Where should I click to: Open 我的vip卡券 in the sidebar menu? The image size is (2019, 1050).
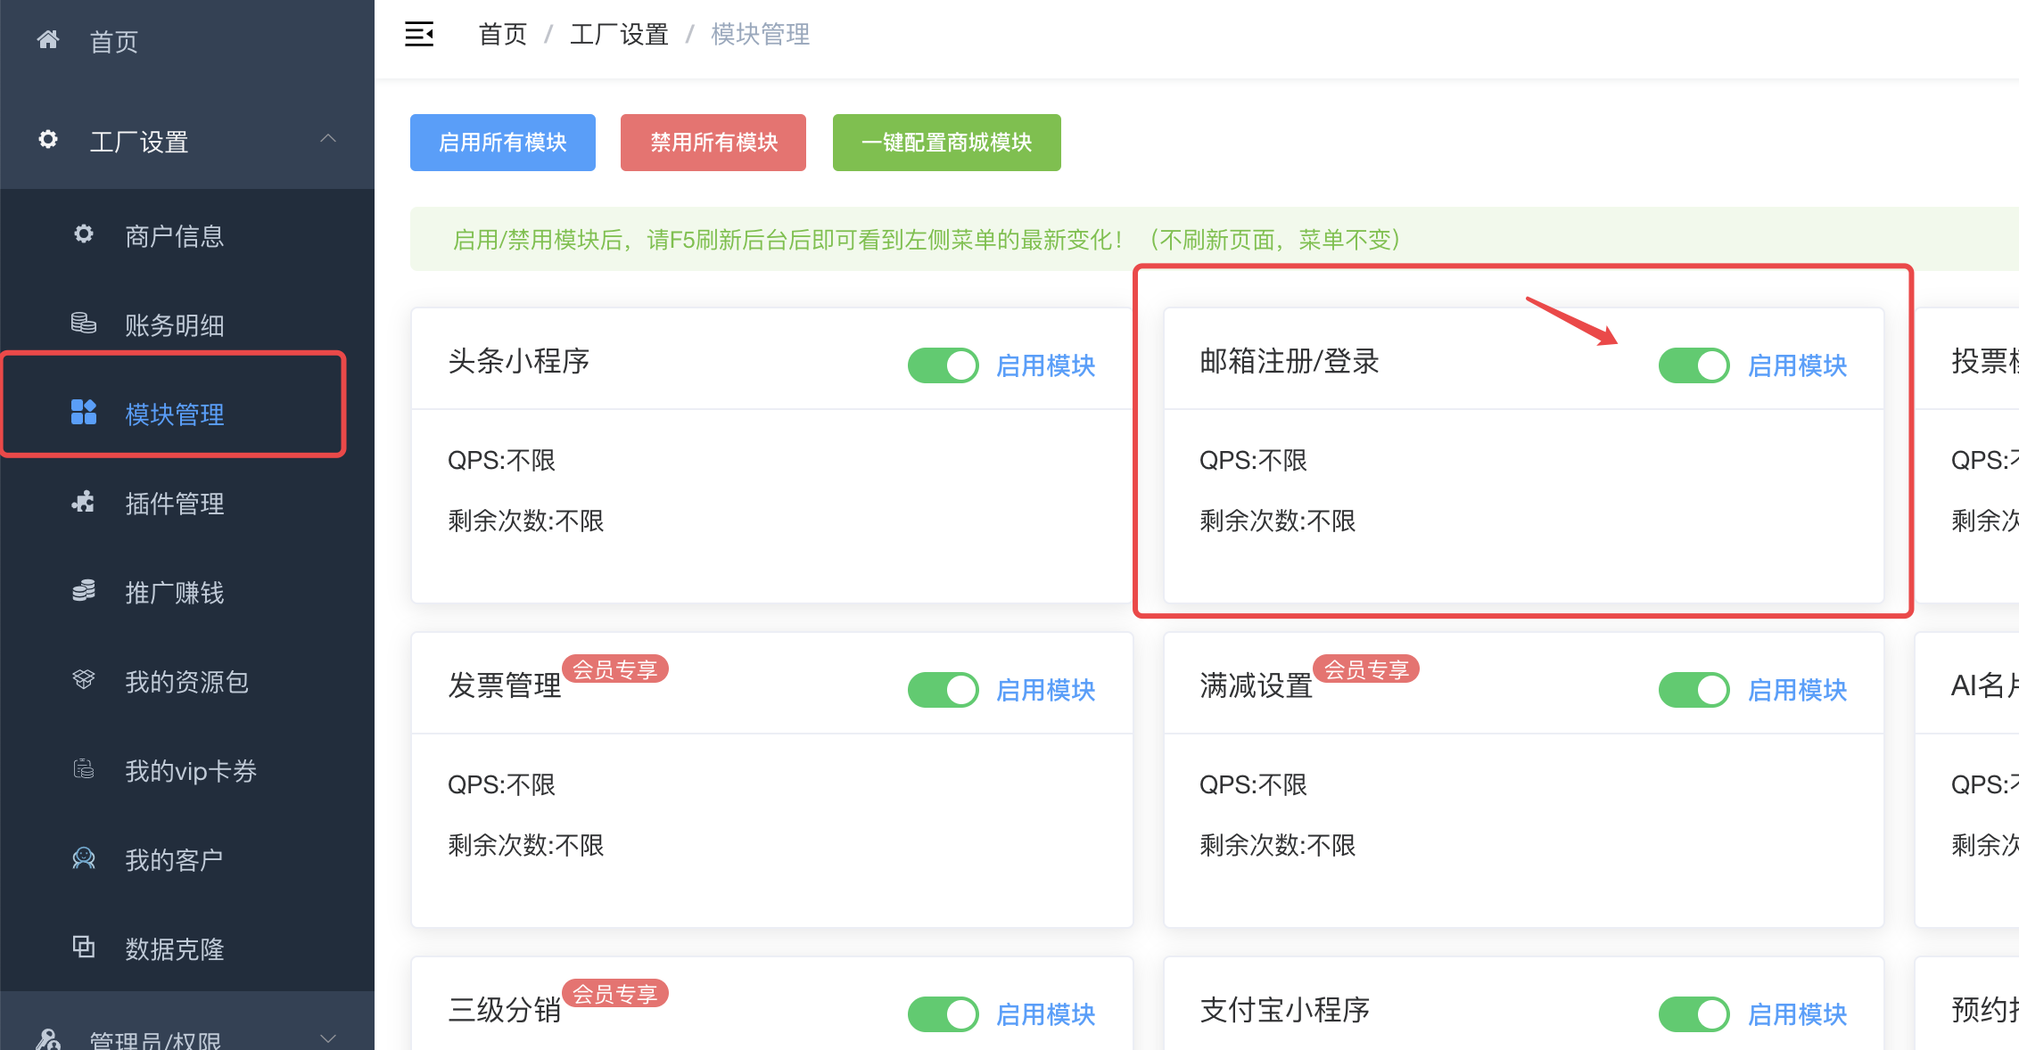(x=190, y=771)
